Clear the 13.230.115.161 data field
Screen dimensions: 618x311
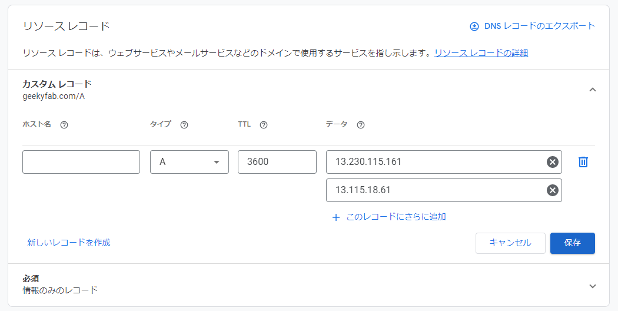pos(553,162)
